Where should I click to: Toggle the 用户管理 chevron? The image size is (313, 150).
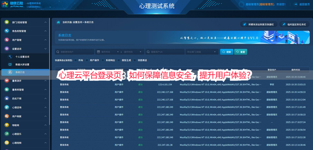click(45, 40)
